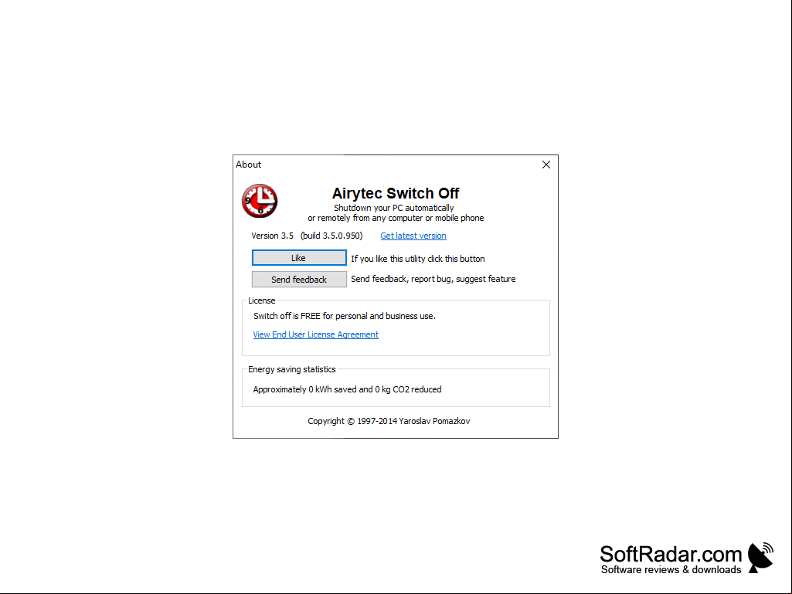Click 'If you like this utility' text
The width and height of the screenshot is (792, 594).
(x=418, y=259)
